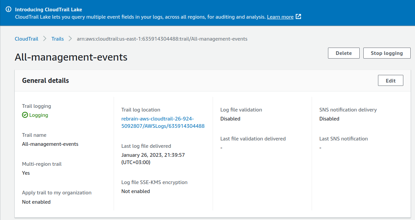Go to the CloudTrail breadcrumb
This screenshot has width=415, height=220.
(x=26, y=39)
